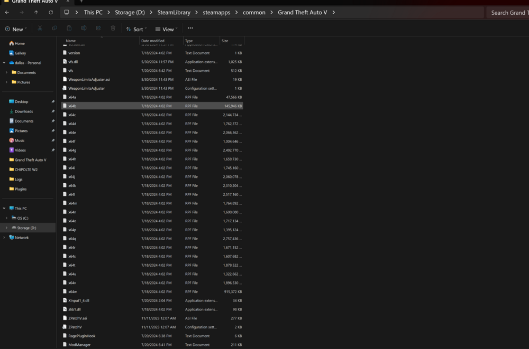Click the monitor icon in address bar
This screenshot has width=529, height=349.
coord(67,13)
